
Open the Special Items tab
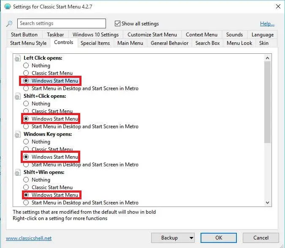tap(95, 43)
